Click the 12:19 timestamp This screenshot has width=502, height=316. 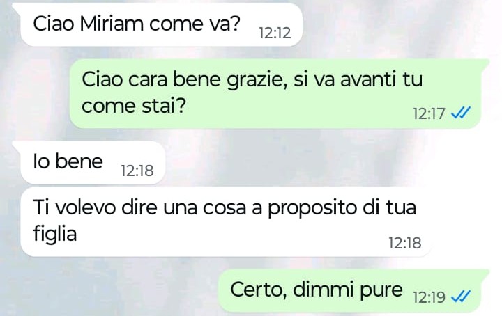(x=429, y=297)
